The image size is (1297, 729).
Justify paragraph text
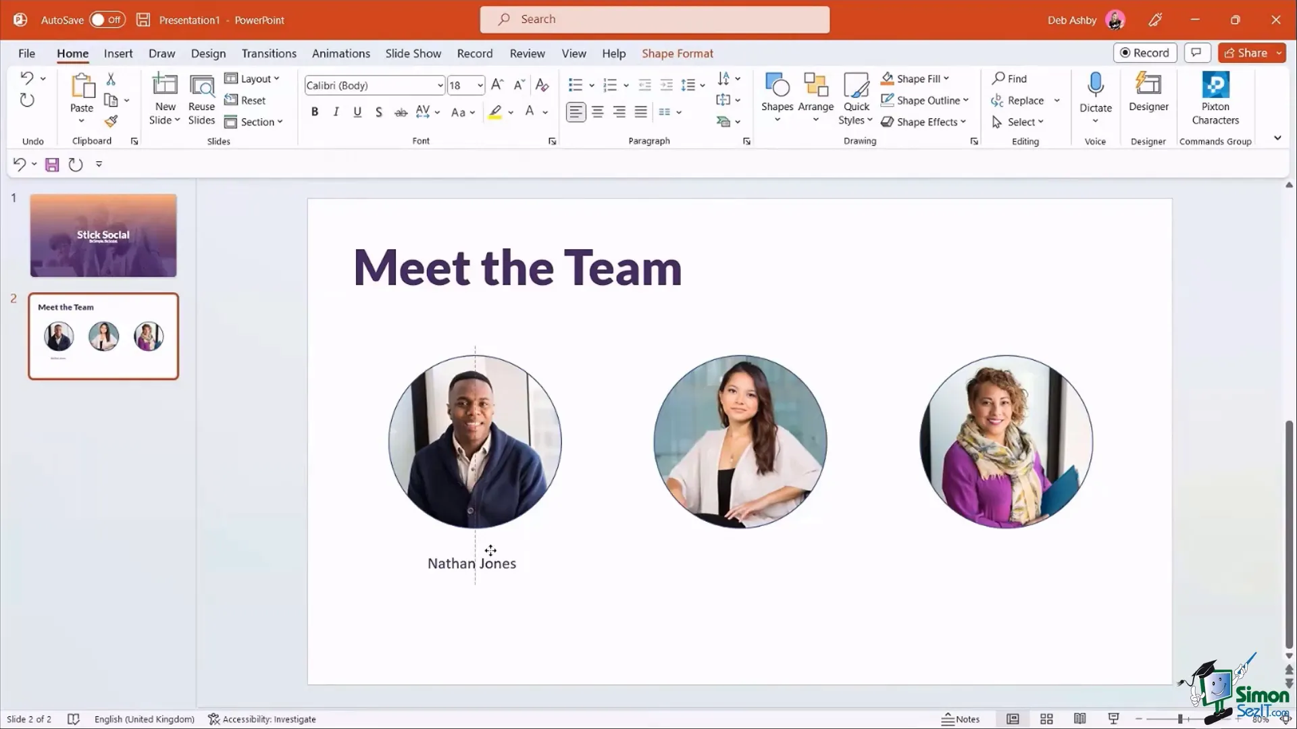click(x=641, y=112)
